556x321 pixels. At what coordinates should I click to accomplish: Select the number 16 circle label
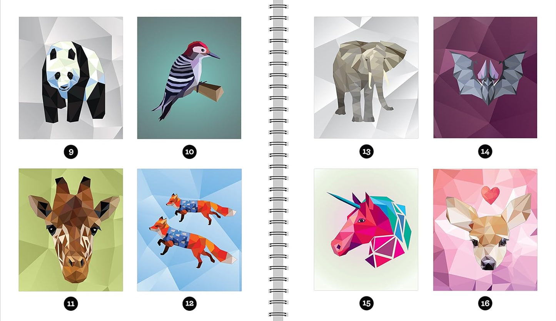[485, 304]
